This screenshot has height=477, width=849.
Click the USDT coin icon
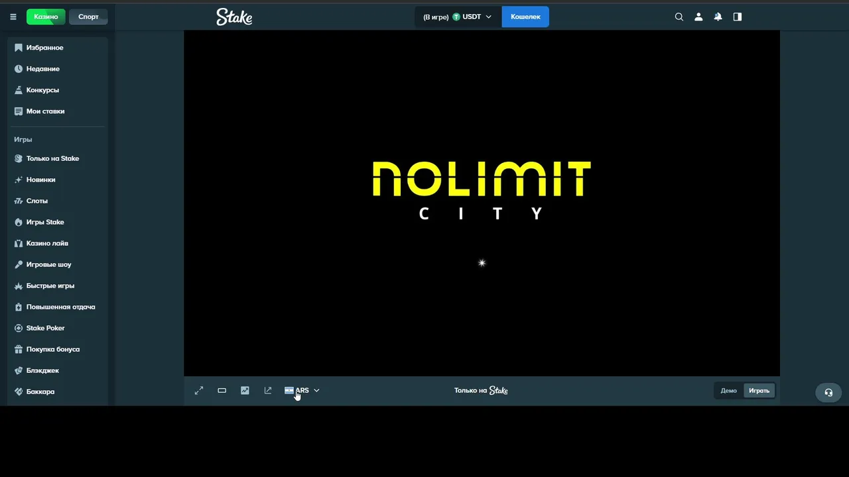[456, 17]
